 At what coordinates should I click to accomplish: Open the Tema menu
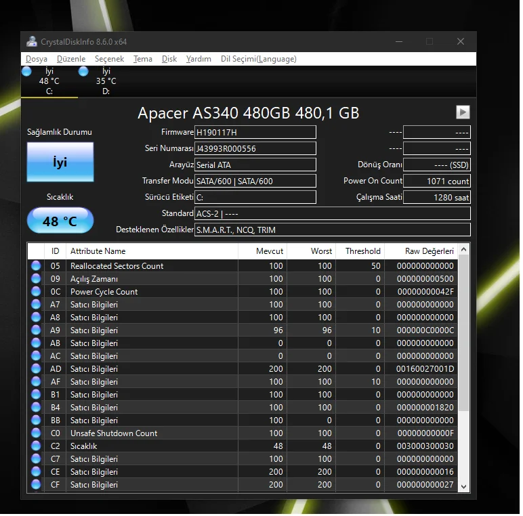tap(143, 59)
